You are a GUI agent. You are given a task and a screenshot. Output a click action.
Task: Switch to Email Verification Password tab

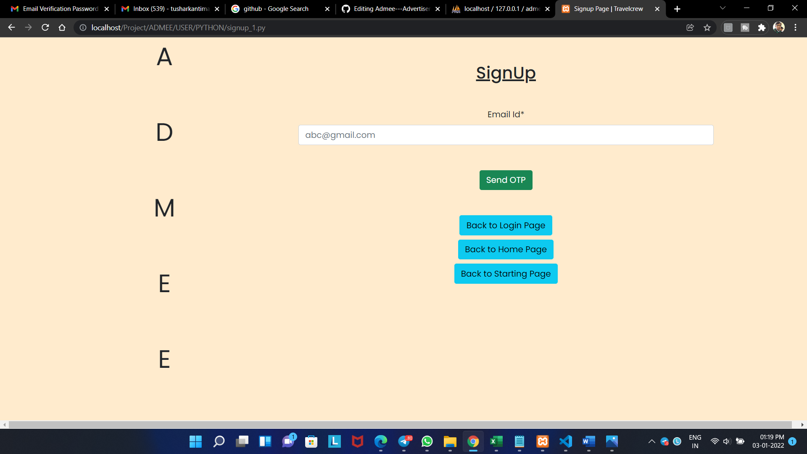(60, 9)
